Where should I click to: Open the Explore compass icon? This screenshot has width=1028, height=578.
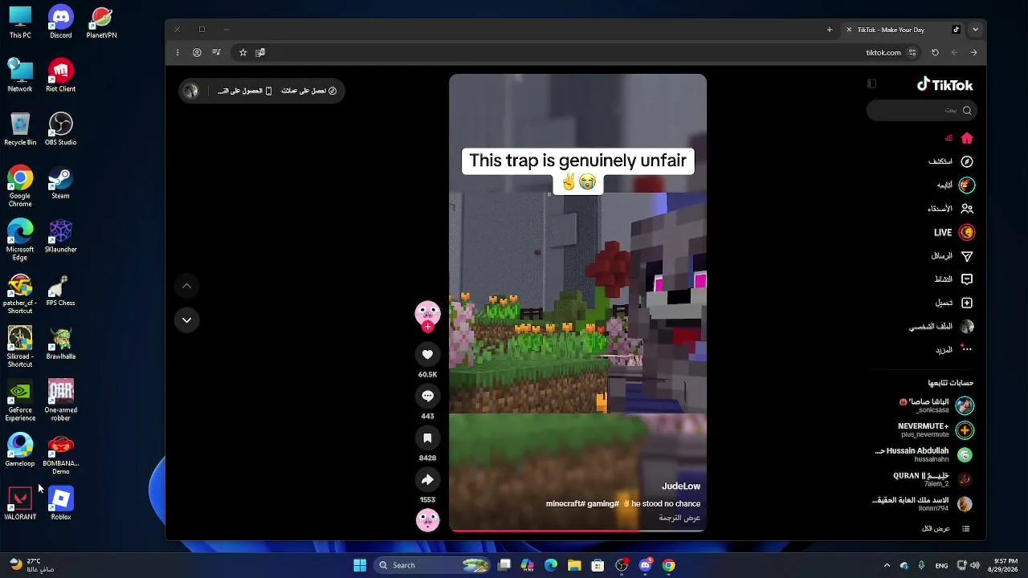coord(967,161)
